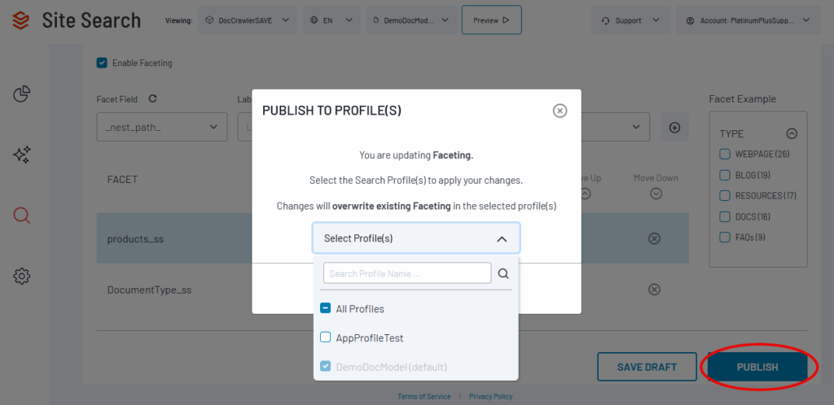Select the search magnifier sidebar icon

[22, 216]
